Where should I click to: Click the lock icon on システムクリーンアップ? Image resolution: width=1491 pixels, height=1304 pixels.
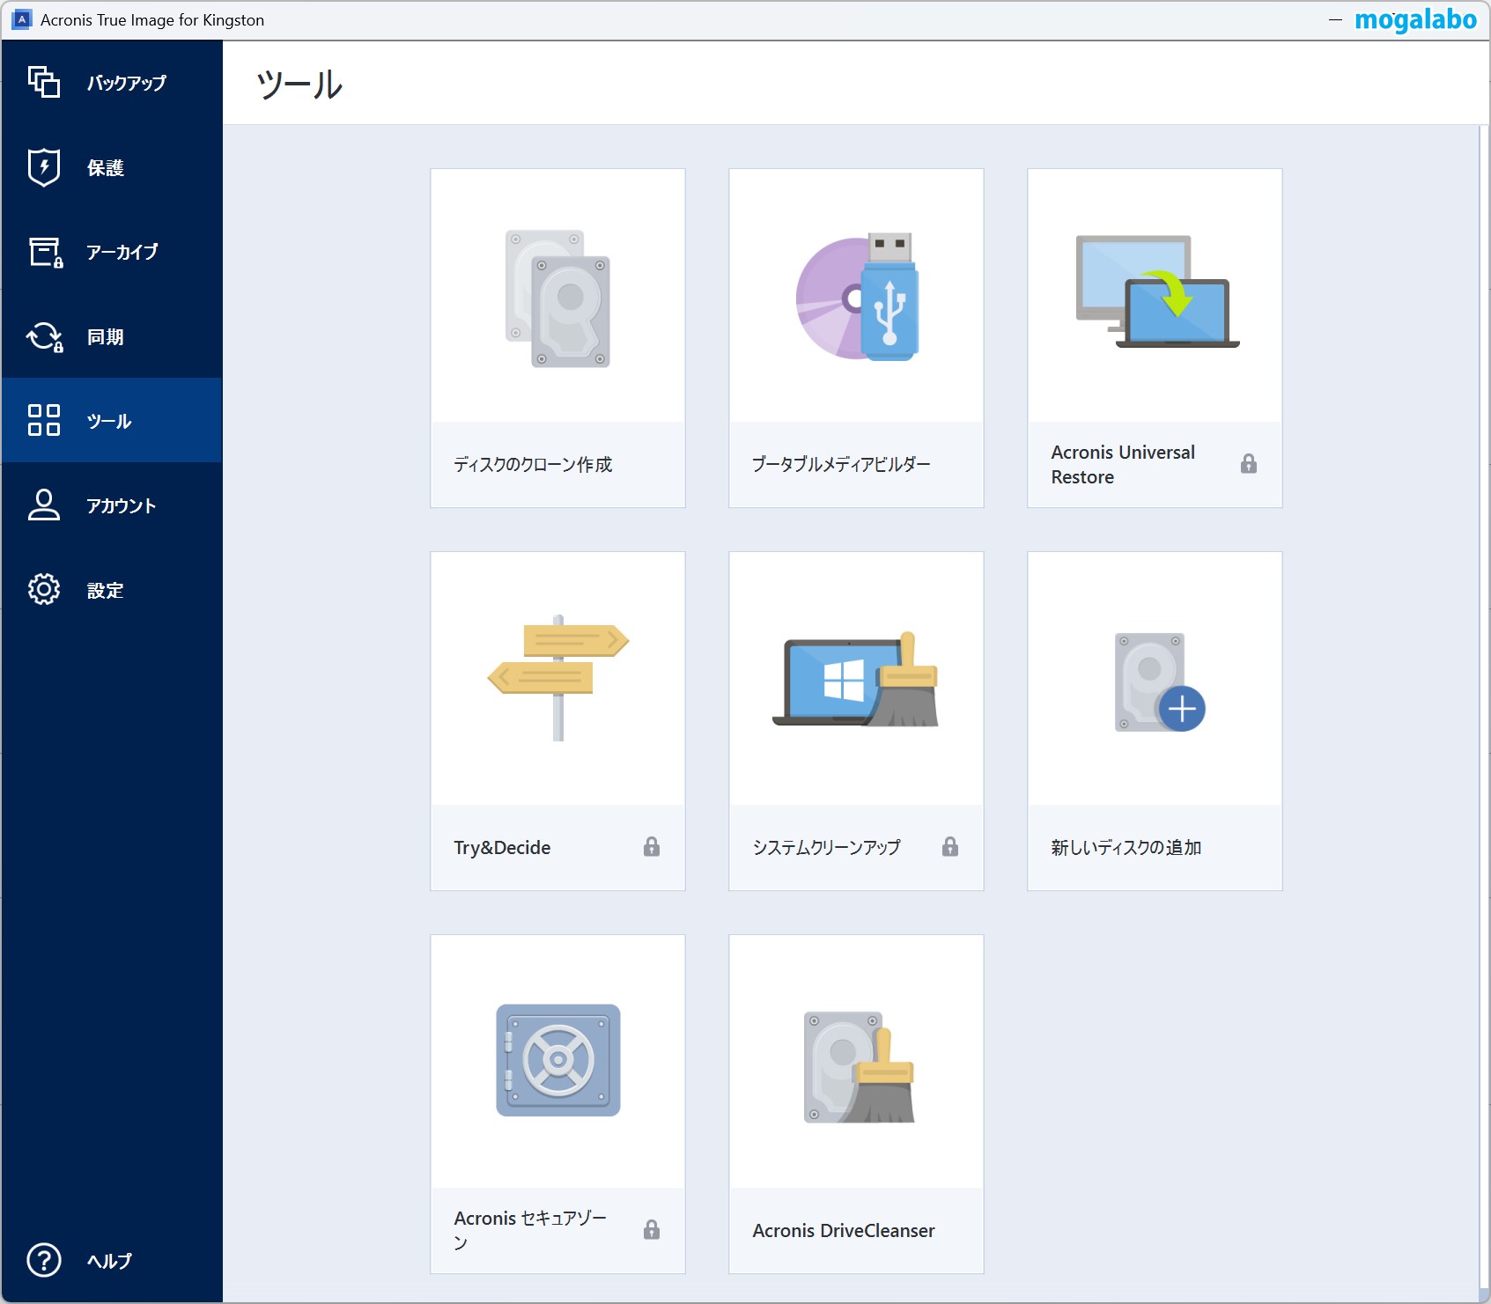pyautogui.click(x=950, y=847)
